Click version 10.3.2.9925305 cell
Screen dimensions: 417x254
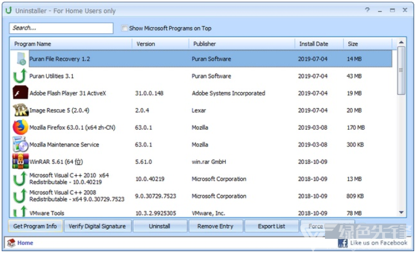pos(156,213)
